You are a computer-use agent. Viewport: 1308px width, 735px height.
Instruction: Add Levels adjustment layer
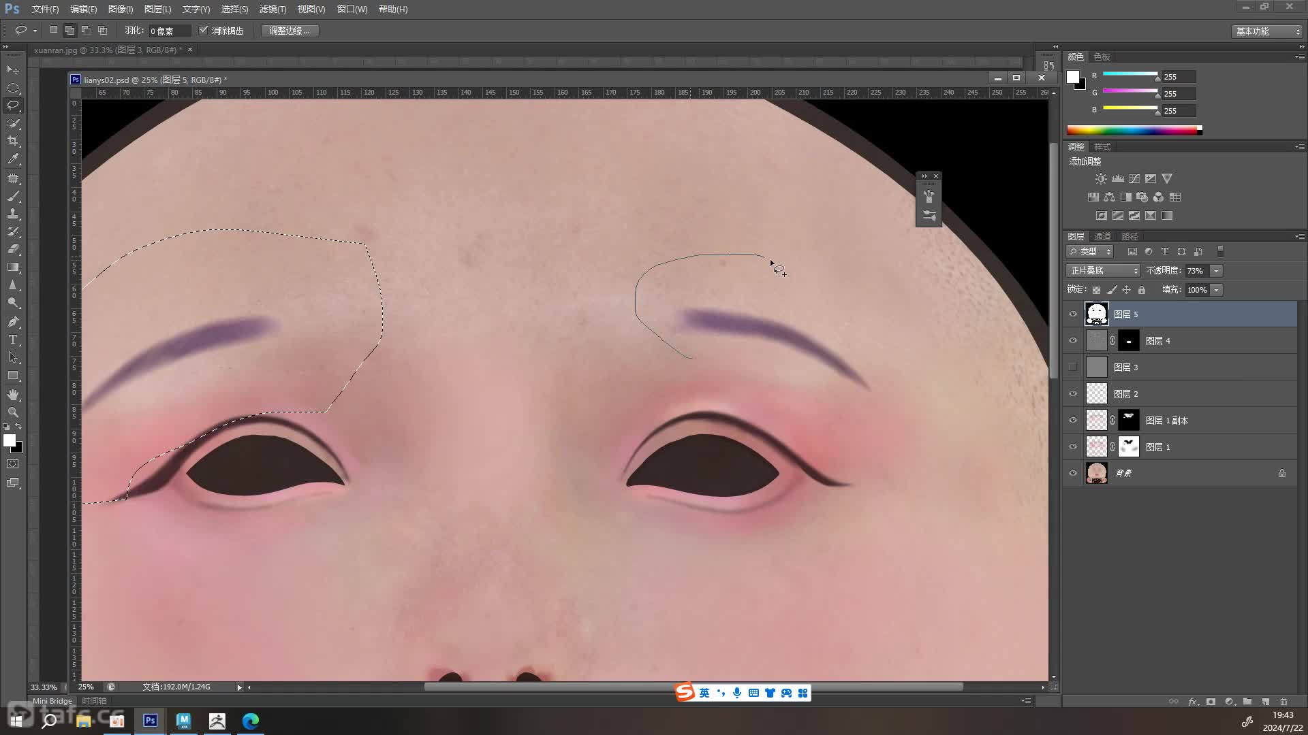[1118, 179]
